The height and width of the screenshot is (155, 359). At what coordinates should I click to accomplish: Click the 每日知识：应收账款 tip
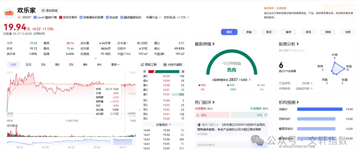point(275,8)
